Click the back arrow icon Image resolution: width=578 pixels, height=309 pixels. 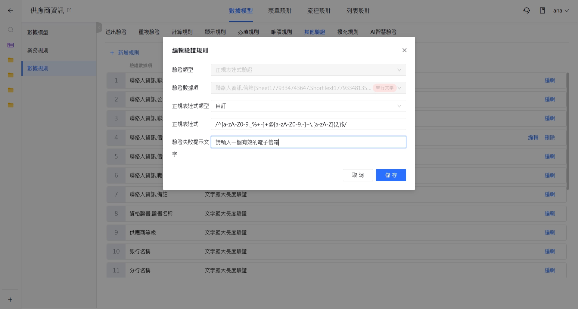tap(11, 11)
